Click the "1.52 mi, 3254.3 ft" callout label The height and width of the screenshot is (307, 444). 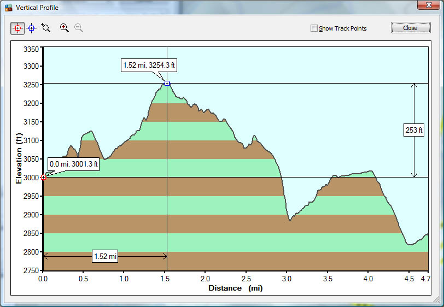150,66
